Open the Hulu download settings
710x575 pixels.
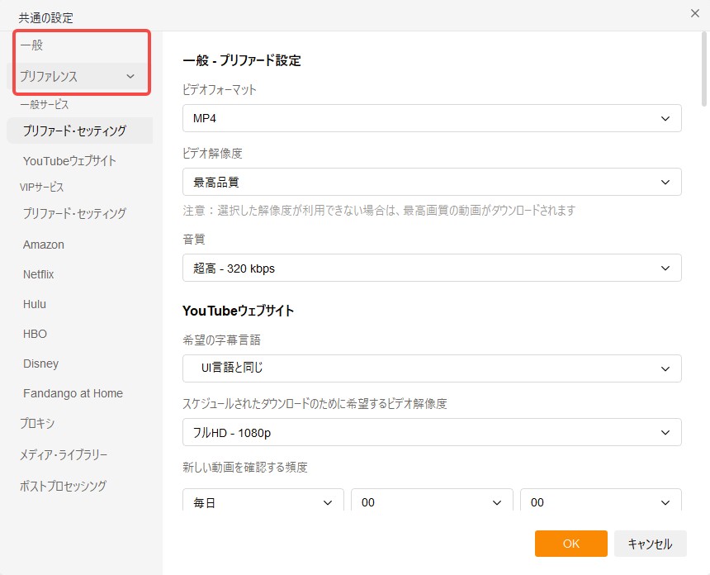point(34,304)
